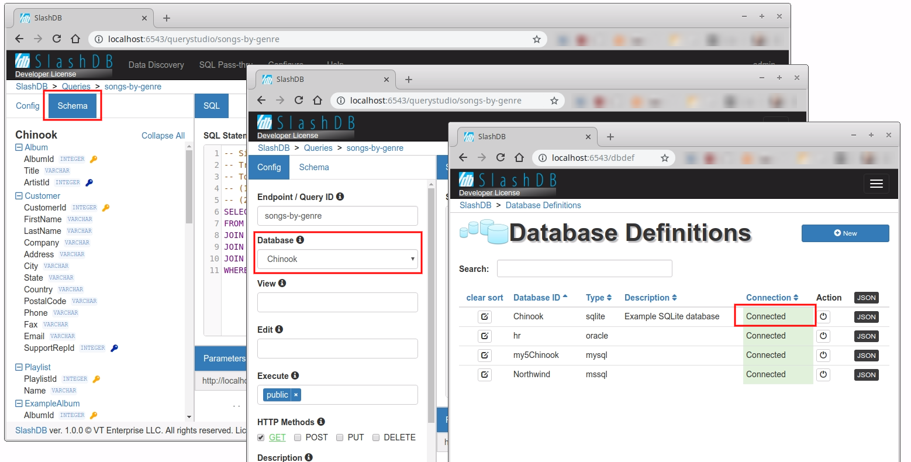Click Collapse All in schema panel
The image size is (911, 462).
tap(163, 136)
